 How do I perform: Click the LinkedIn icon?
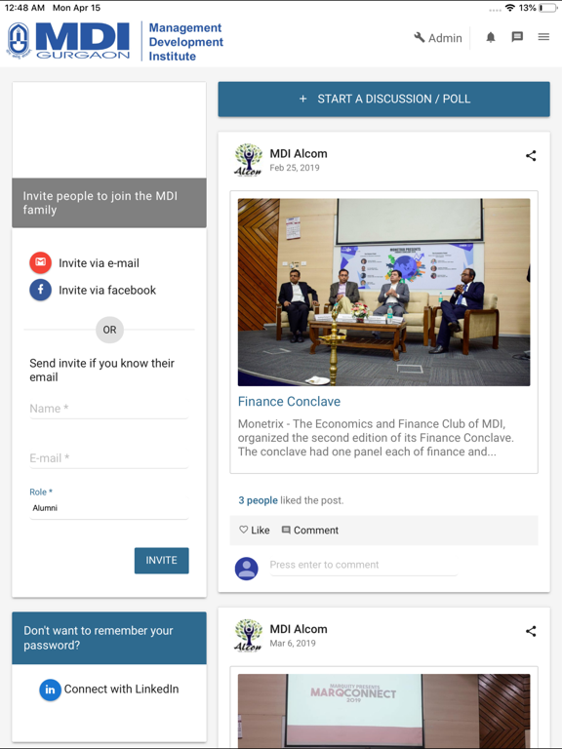(x=50, y=690)
